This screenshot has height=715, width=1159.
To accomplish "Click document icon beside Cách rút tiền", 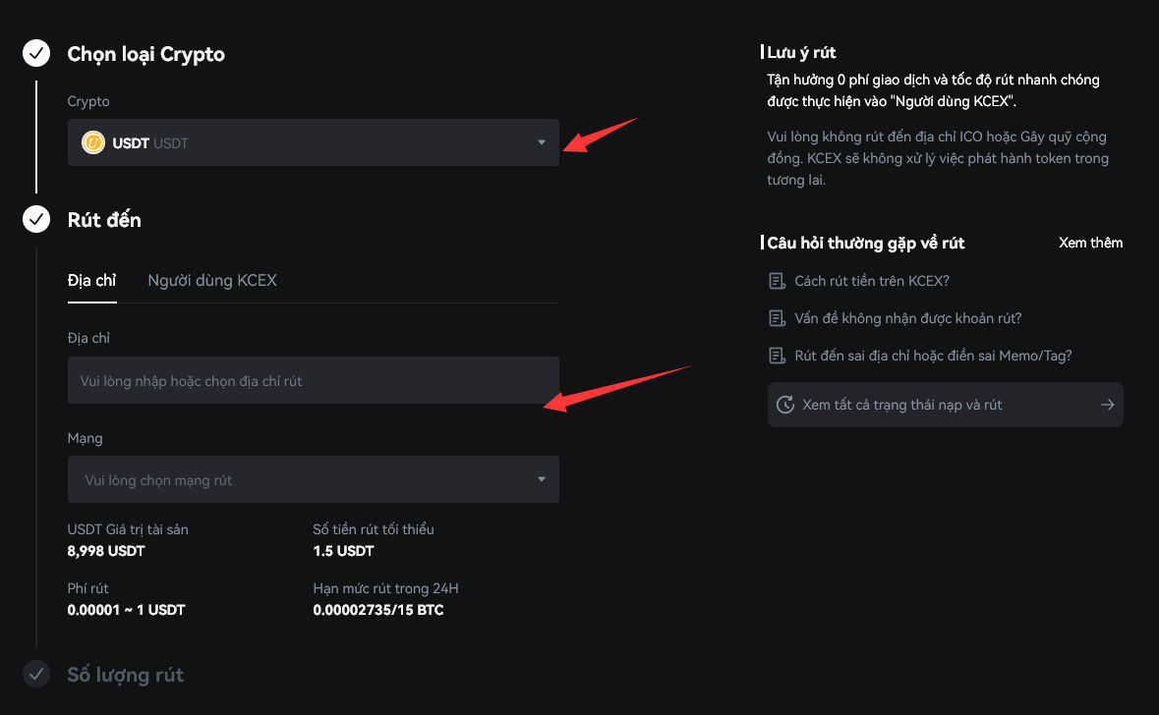I will pos(777,282).
